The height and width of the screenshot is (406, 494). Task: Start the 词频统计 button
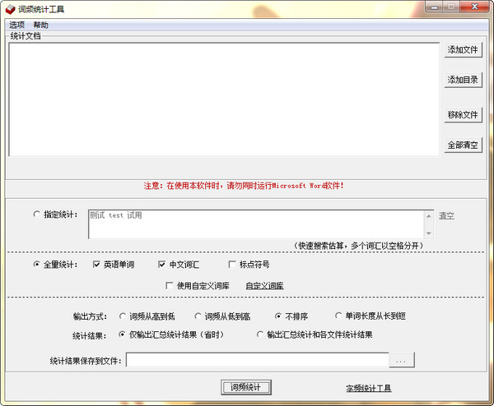[246, 387]
